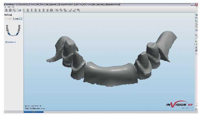Select the upper-left grey tooth in jaw diagram

tap(7, 26)
